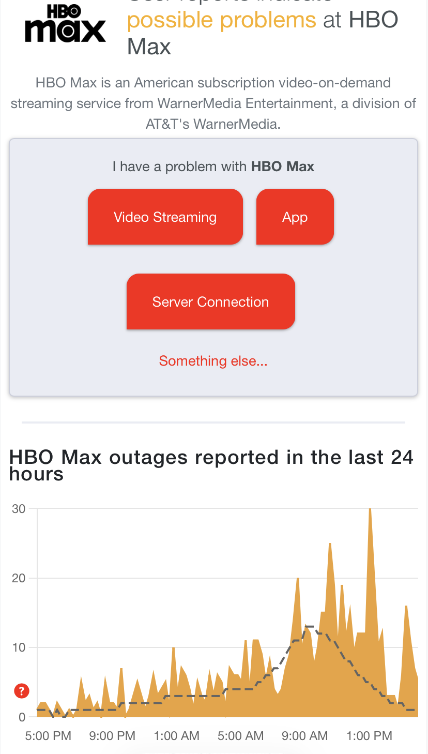Image resolution: width=428 pixels, height=754 pixels.
Task: Click the 30 value on the y-axis
Action: (x=19, y=509)
